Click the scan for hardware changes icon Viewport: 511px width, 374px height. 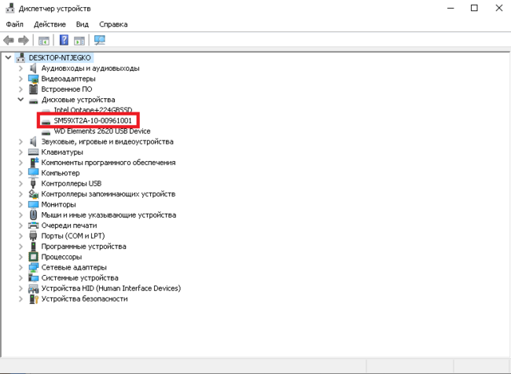tap(100, 40)
